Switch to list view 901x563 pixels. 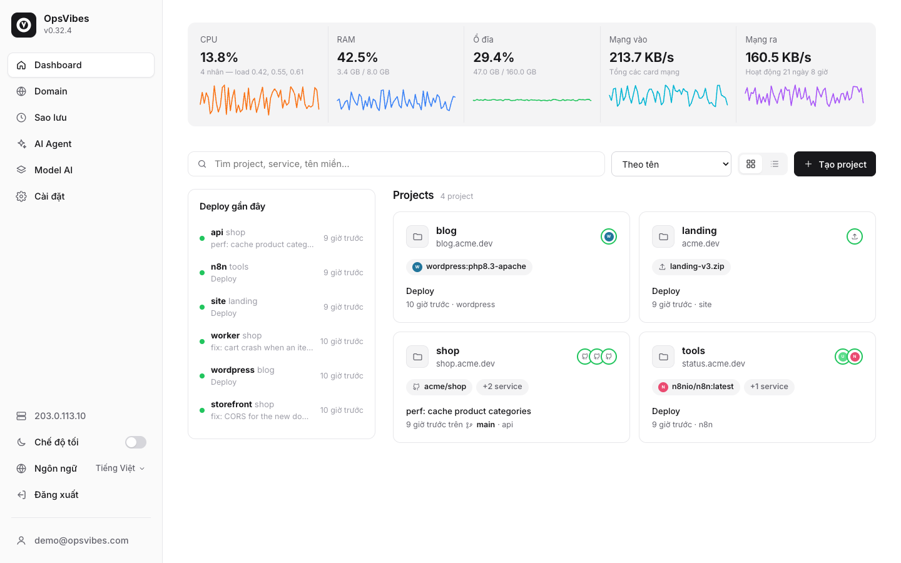click(x=775, y=164)
